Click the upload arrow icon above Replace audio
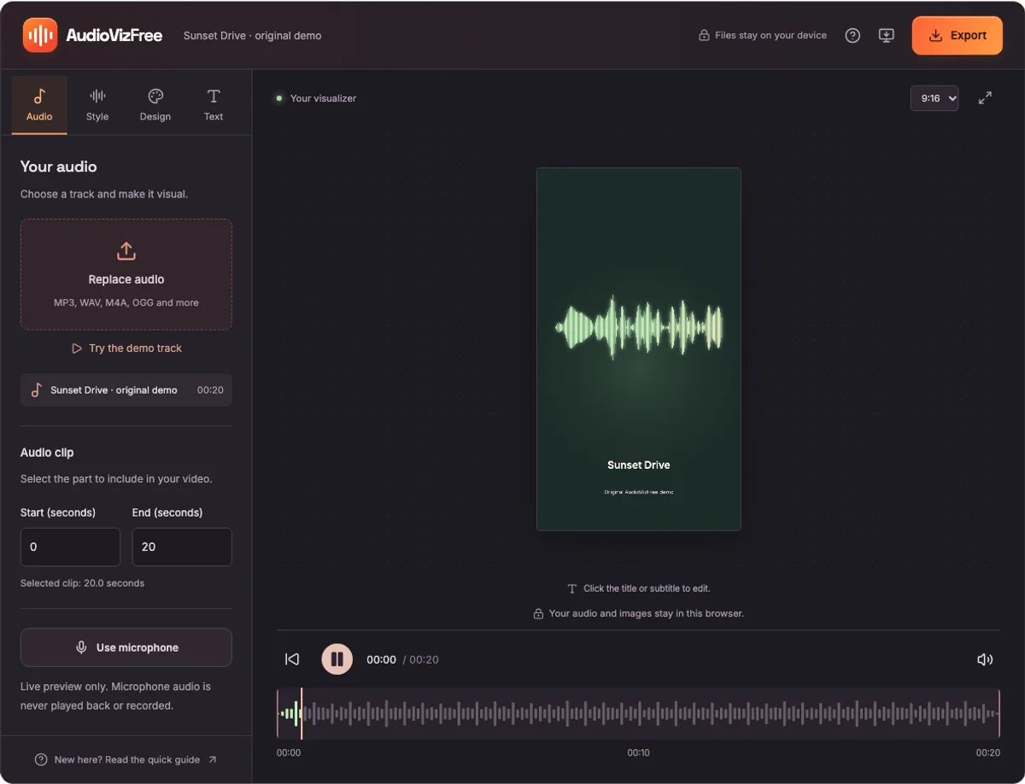Image resolution: width=1025 pixels, height=784 pixels. 126,251
